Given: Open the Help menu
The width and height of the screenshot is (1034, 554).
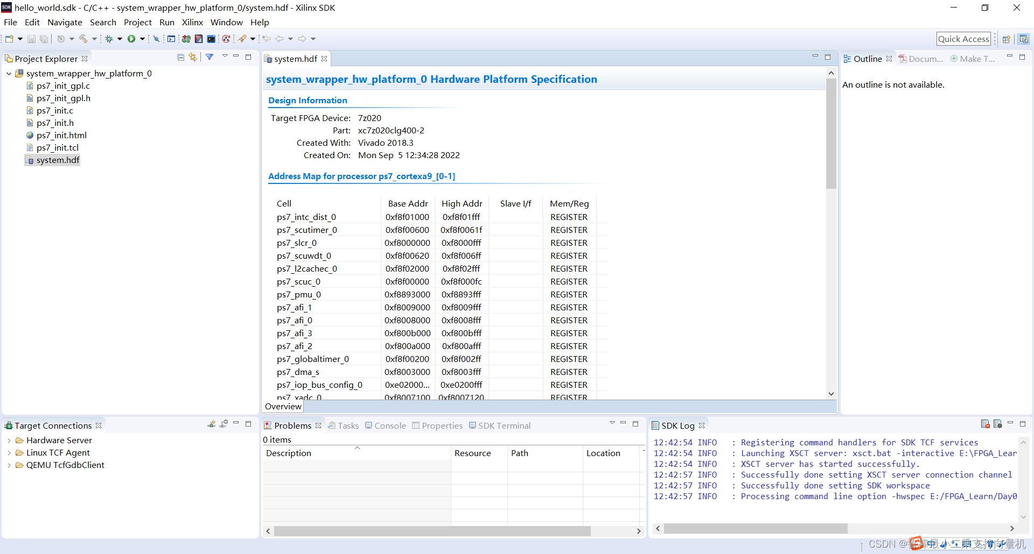Looking at the screenshot, I should (260, 23).
